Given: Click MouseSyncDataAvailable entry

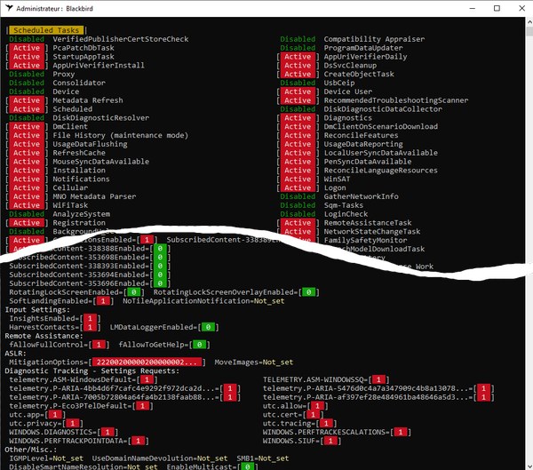Looking at the screenshot, I should [x=100, y=162].
